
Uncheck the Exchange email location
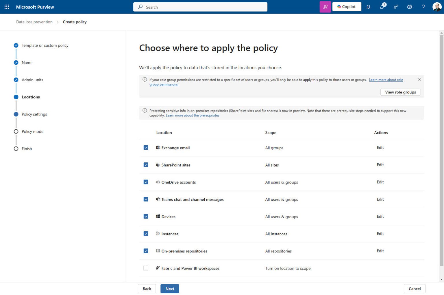point(146,147)
